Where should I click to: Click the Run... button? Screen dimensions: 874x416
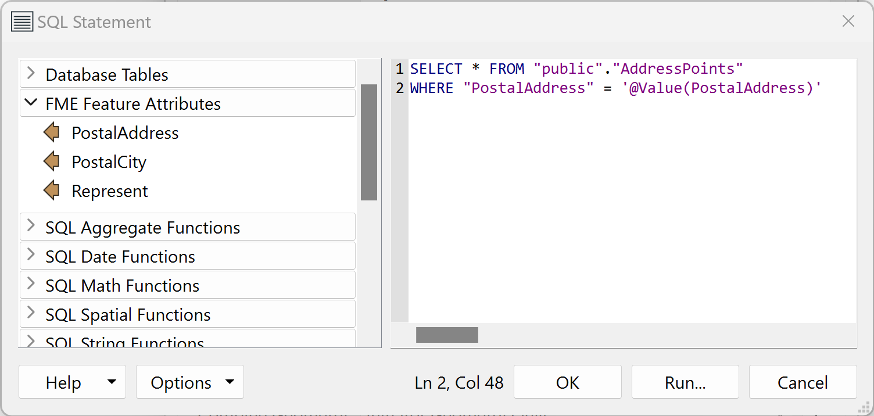685,382
